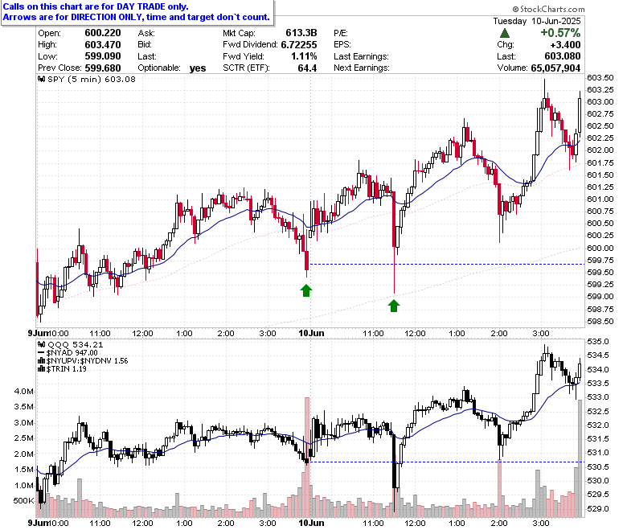This screenshot has width=627, height=530.
Task: Click the second green up arrow at 11:30
Action: [x=394, y=306]
